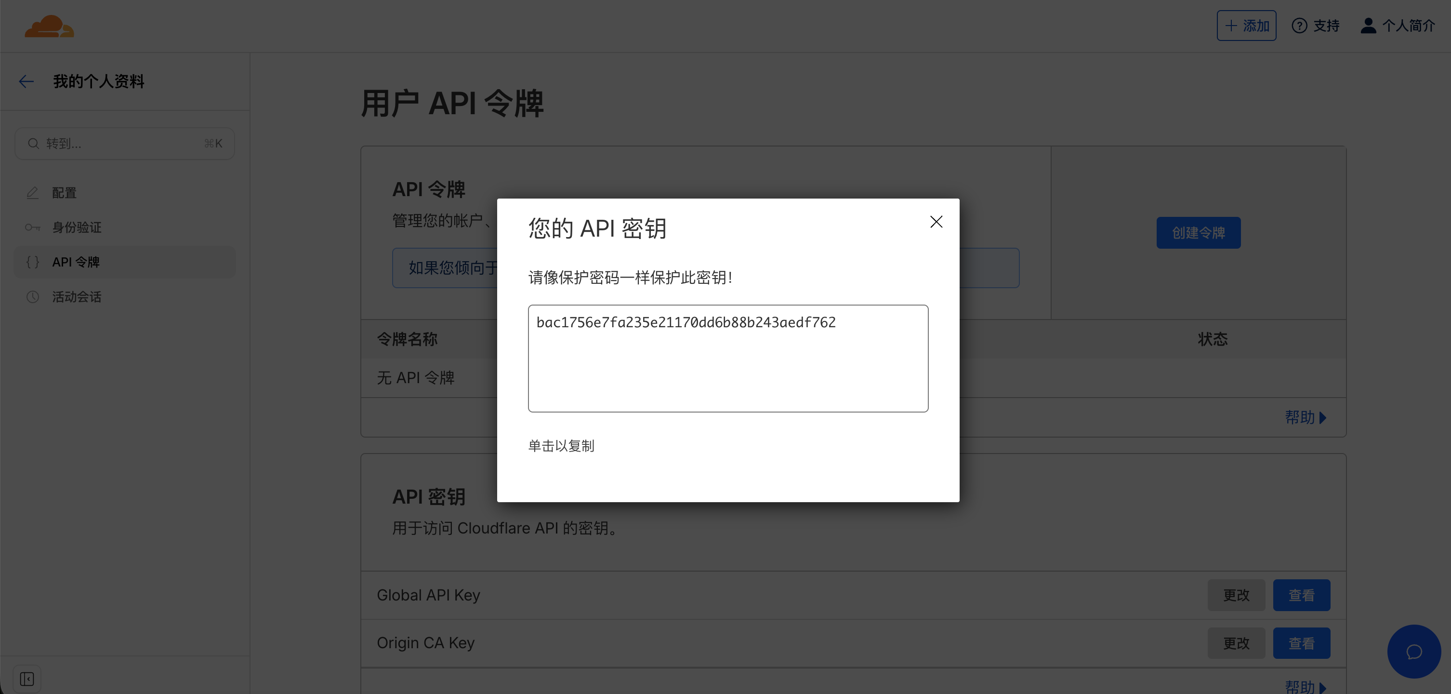This screenshot has width=1451, height=694.
Task: Click 更改 next to Origin CA Key
Action: coord(1237,643)
